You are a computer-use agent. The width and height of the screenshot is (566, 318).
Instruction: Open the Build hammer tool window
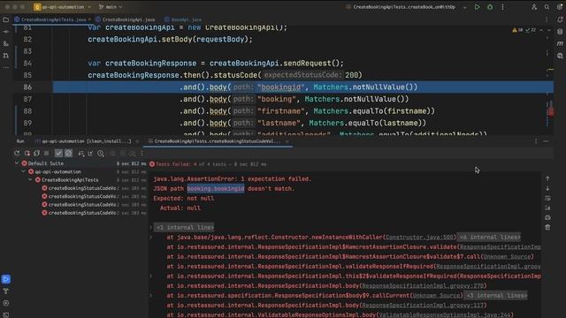6,291
